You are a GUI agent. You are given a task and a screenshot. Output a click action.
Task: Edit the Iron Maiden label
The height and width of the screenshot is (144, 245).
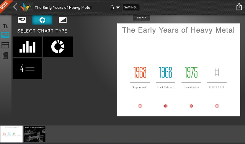191,87
